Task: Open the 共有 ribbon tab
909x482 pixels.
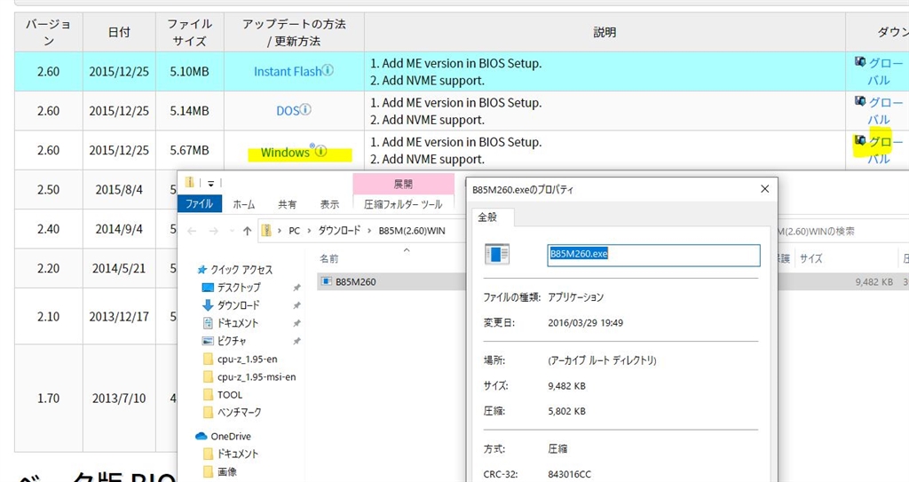Action: pyautogui.click(x=287, y=204)
